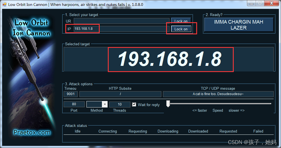Image resolution: width=281 pixels, height=148 pixels.
Task: Click the IP input field with 193.168.1.8
Action: tap(121, 29)
